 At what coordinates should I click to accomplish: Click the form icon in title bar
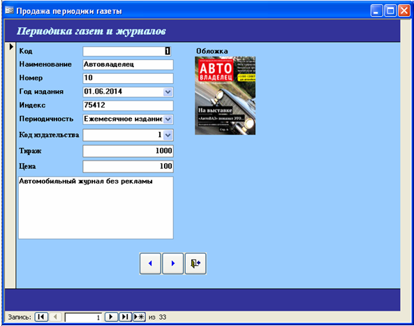(9, 10)
